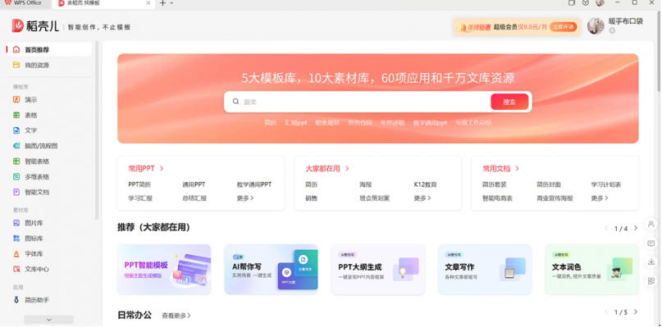
Task: Open the 海报 link
Action: (x=365, y=184)
